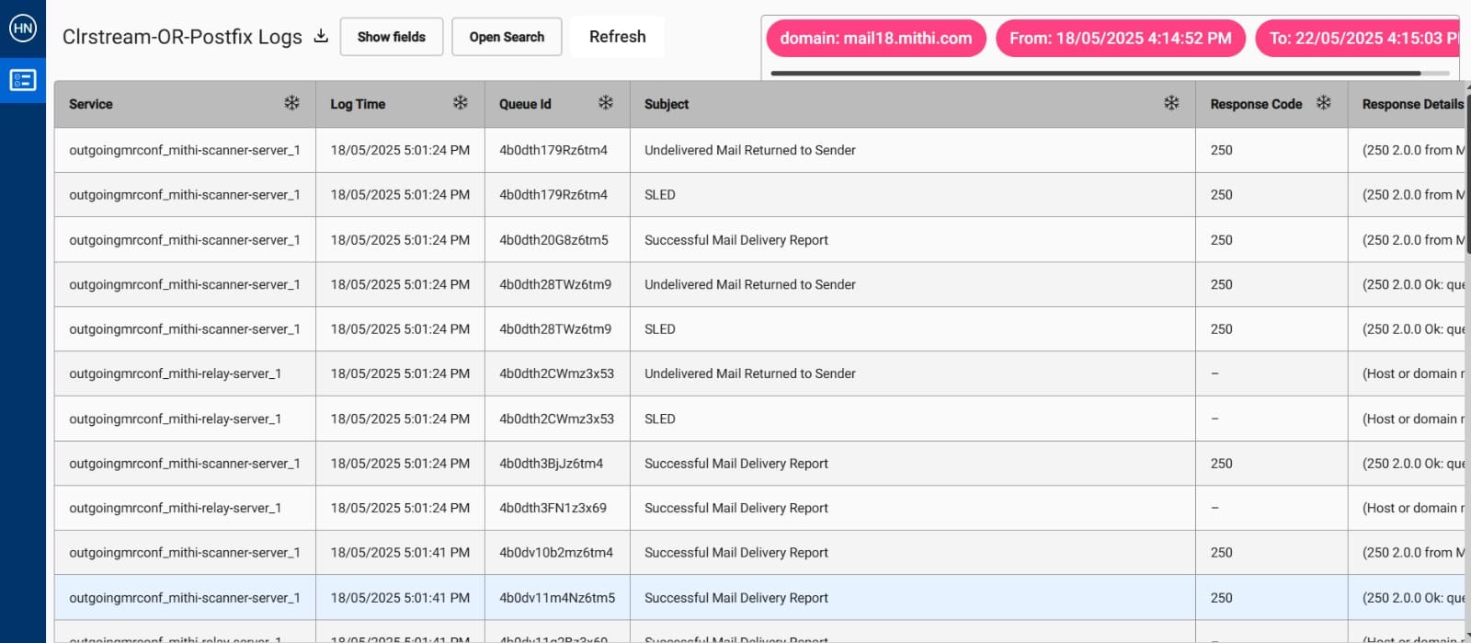Click the From date filter chip
The height and width of the screenshot is (643, 1471).
pyautogui.click(x=1120, y=39)
